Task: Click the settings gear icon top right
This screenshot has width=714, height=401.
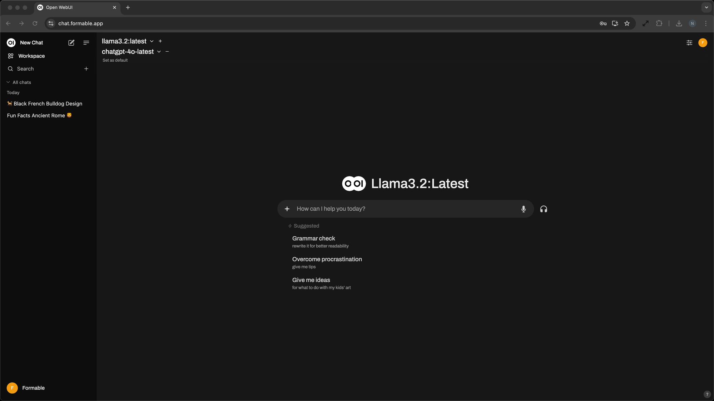Action: click(689, 43)
